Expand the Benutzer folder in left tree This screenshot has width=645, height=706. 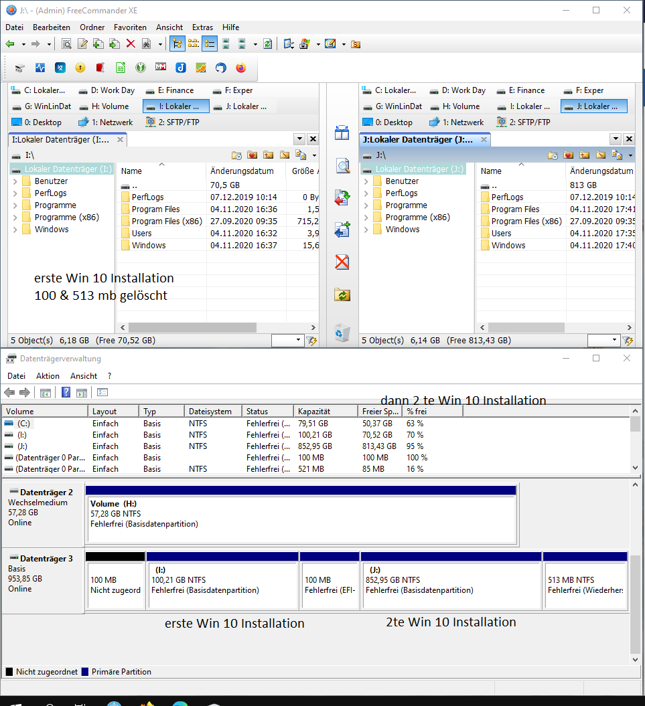(15, 181)
